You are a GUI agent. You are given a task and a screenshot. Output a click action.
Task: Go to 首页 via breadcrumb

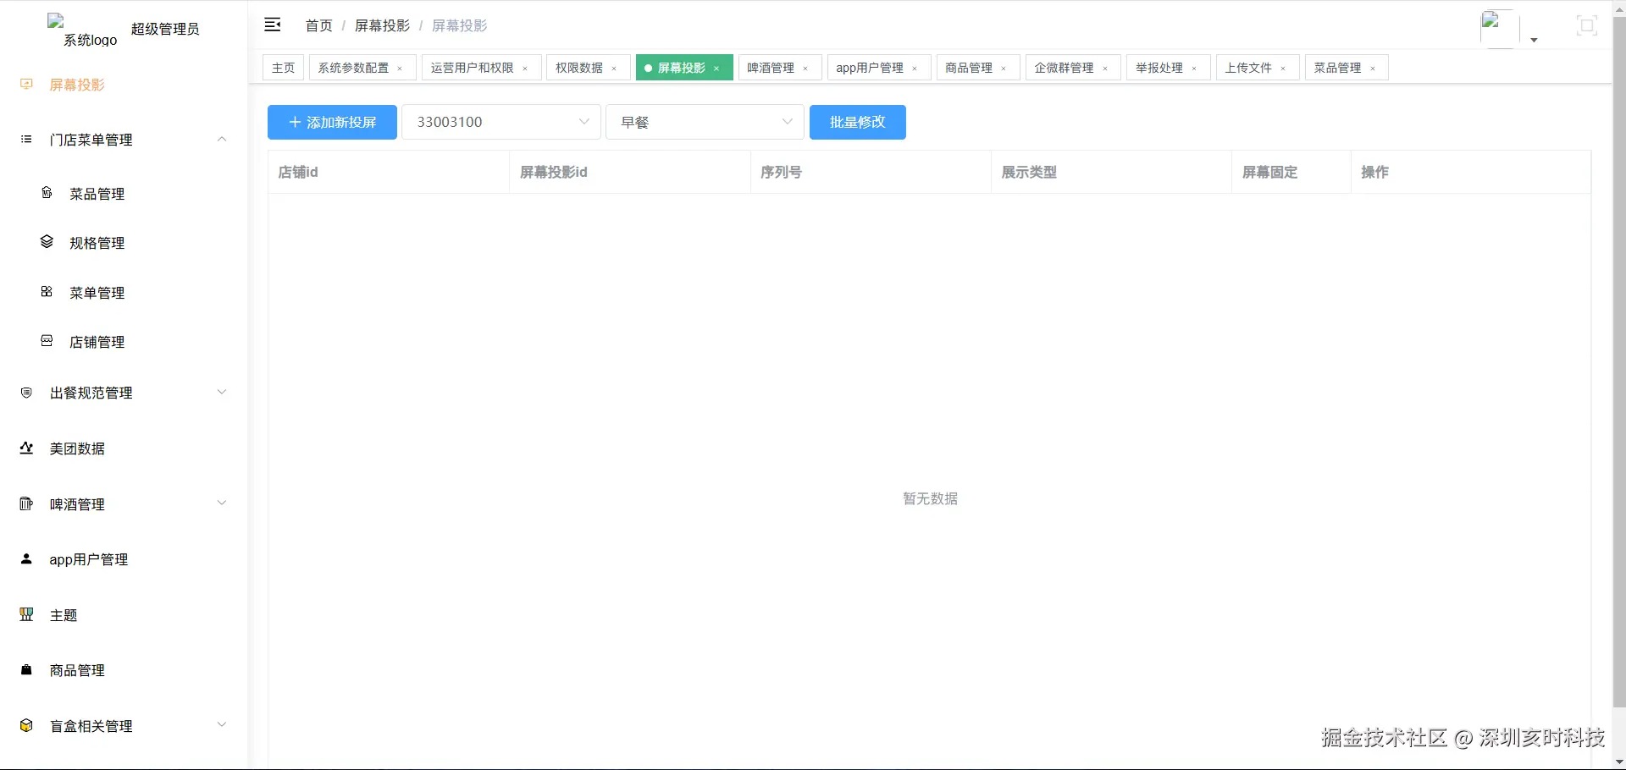click(318, 26)
